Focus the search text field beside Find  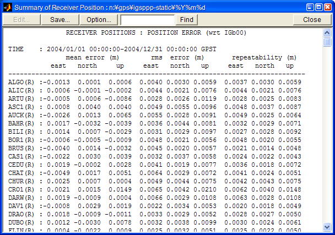point(147,19)
